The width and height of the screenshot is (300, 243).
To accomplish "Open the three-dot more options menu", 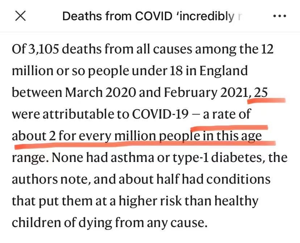I will pyautogui.click(x=279, y=16).
